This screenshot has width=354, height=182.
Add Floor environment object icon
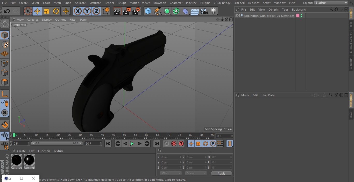pyautogui.click(x=195, y=11)
